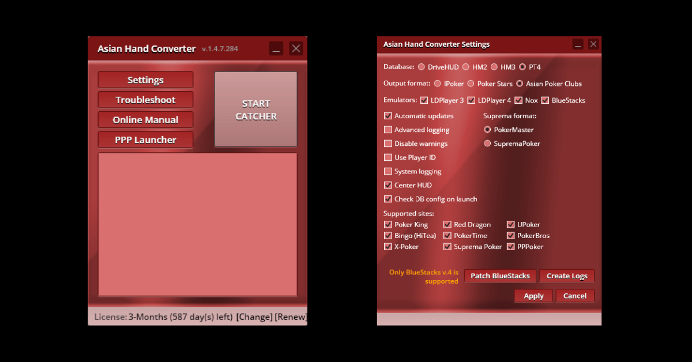Screen dimensions: 692x362
Task: Click the license text '3-Months (587 day(s) left)'
Action: coord(180,317)
